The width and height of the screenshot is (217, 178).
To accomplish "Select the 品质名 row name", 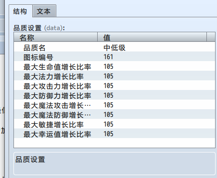I will coord(35,48).
